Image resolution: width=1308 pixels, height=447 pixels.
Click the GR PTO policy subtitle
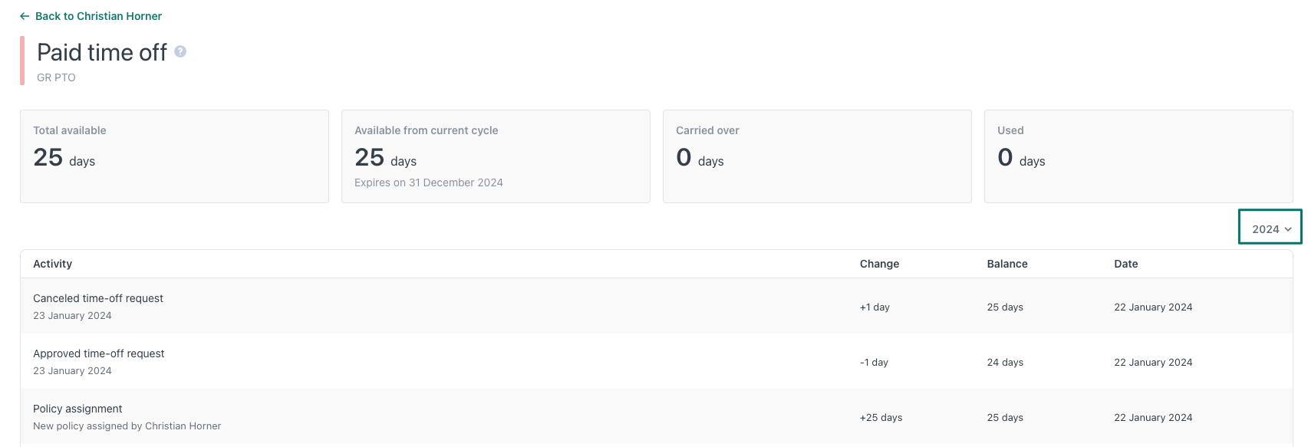(56, 77)
